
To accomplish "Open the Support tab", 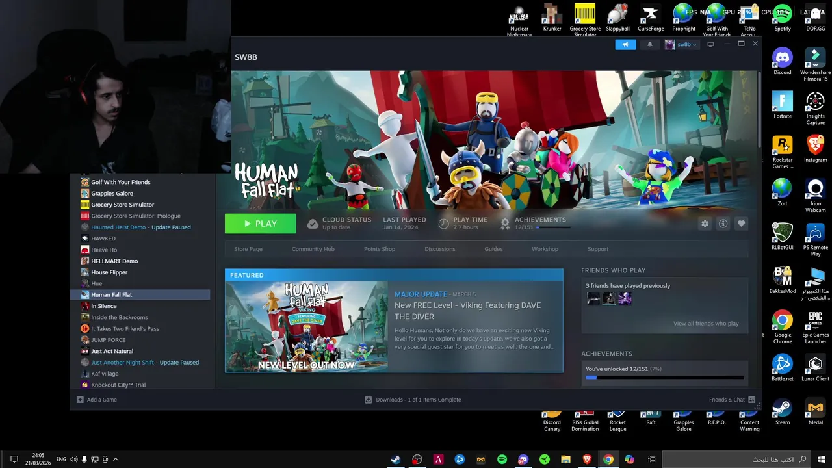I will [598, 249].
